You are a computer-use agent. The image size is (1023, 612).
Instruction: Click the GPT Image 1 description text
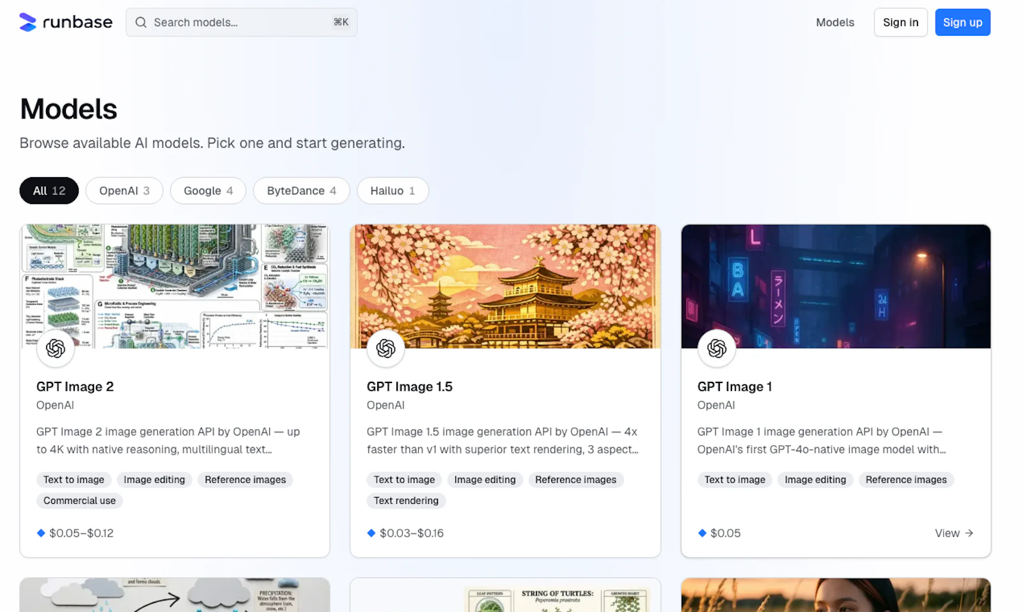pyautogui.click(x=822, y=441)
